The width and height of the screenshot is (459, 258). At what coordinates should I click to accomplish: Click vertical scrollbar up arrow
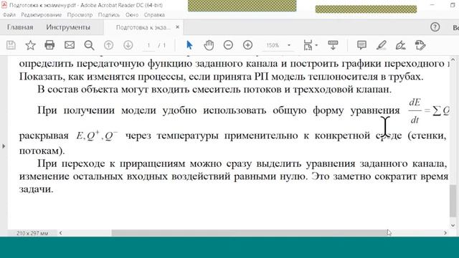(453, 59)
